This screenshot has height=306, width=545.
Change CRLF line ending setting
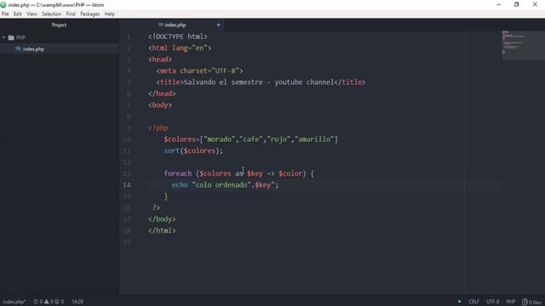(473, 302)
